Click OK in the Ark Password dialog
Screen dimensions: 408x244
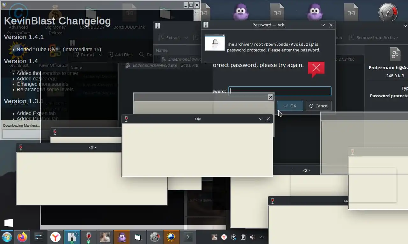pyautogui.click(x=290, y=106)
